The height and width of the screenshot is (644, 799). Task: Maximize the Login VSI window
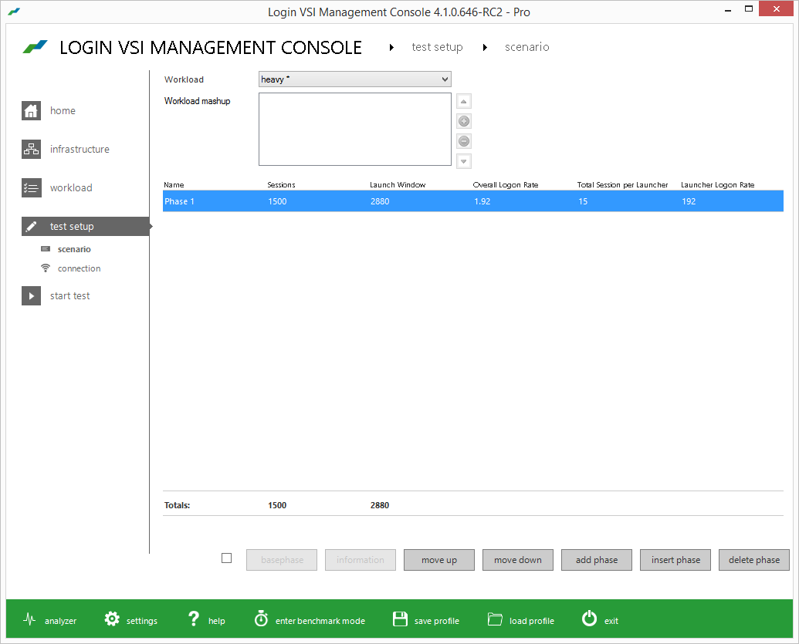coord(749,8)
